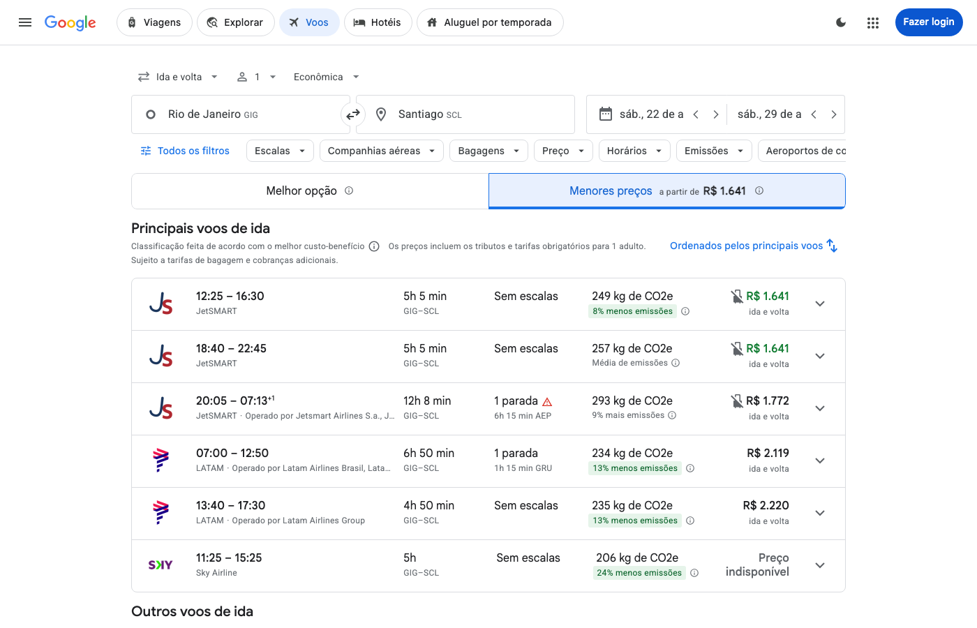Image resolution: width=977 pixels, height=628 pixels.
Task: Expand the 18:40 – 22:45 flight details
Action: pyautogui.click(x=820, y=356)
